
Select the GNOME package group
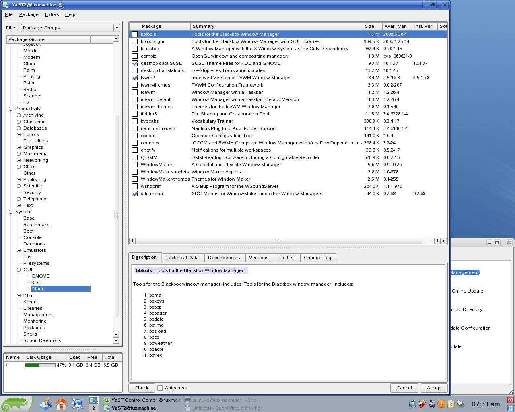pos(40,276)
